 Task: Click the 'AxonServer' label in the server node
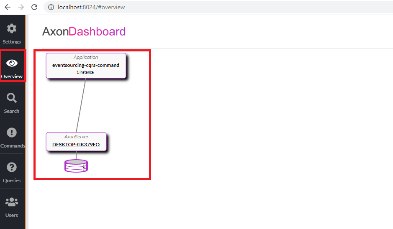pyautogui.click(x=76, y=137)
